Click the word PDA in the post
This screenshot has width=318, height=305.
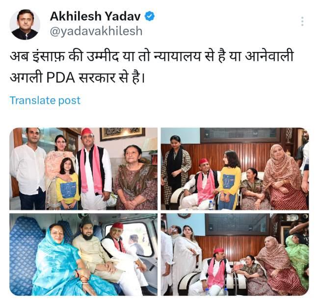coord(61,78)
